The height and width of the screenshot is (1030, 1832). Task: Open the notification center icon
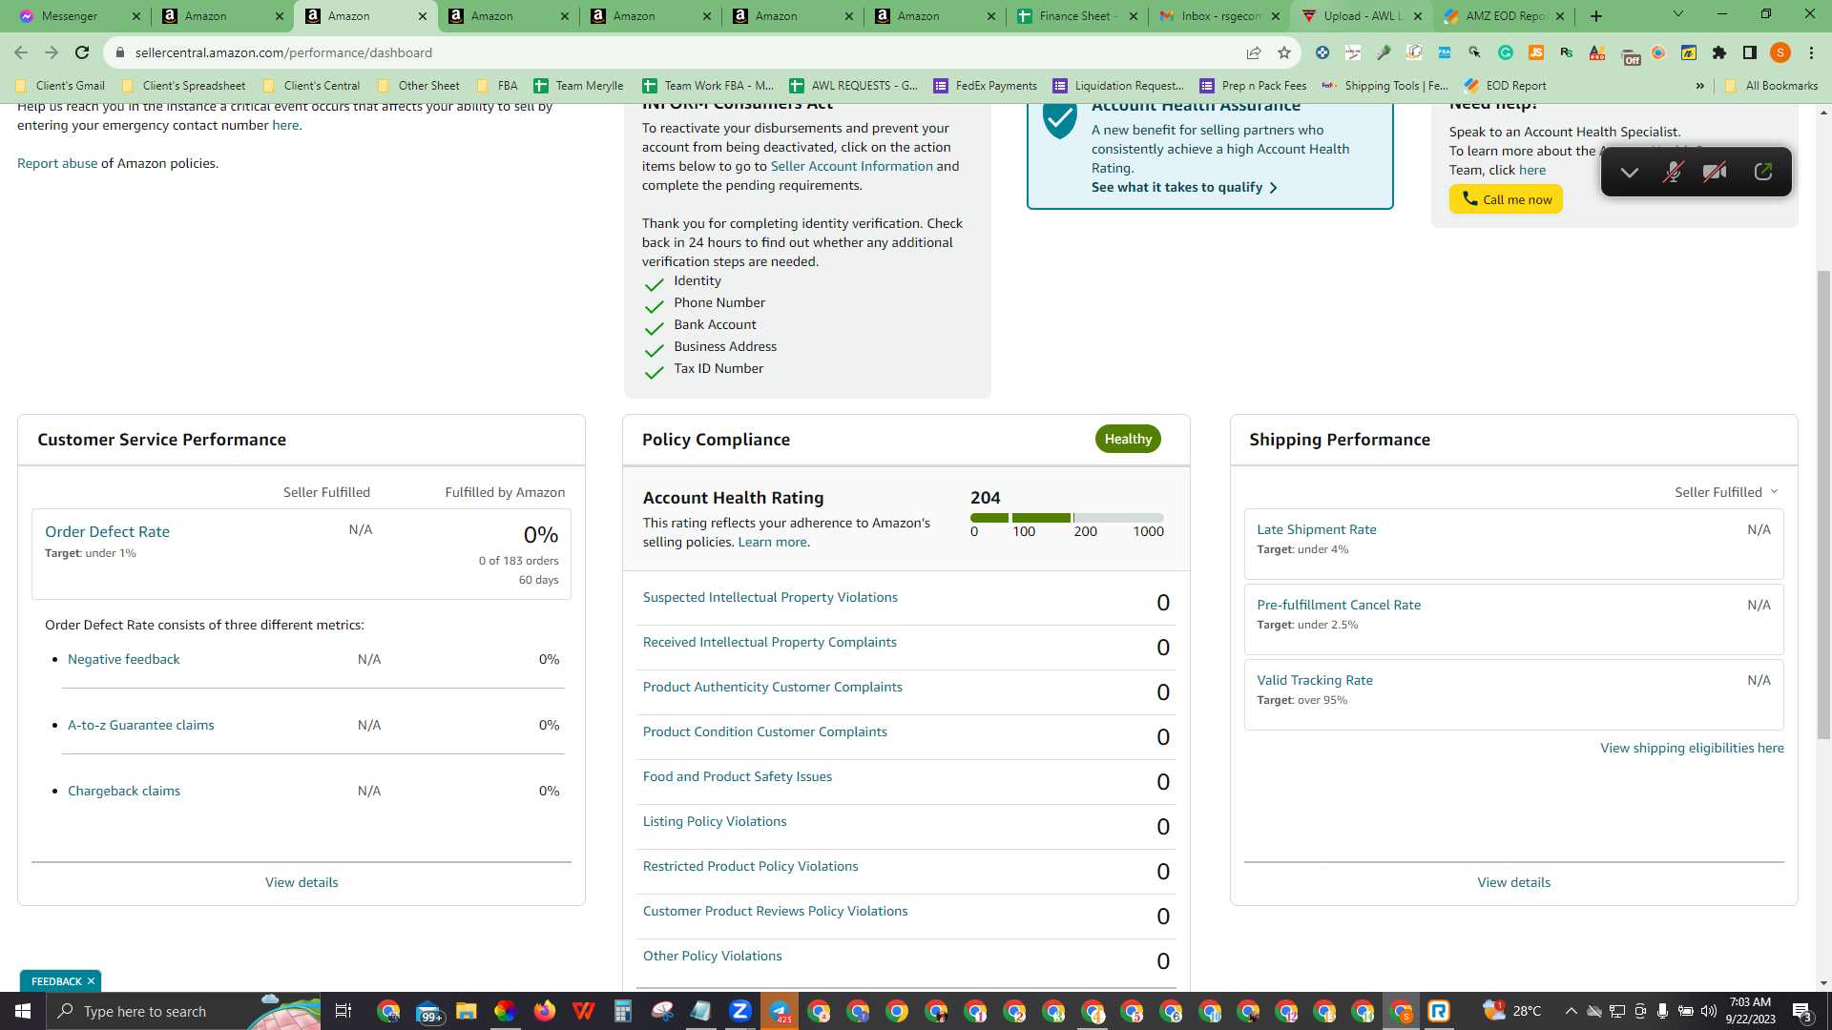click(x=1802, y=1011)
